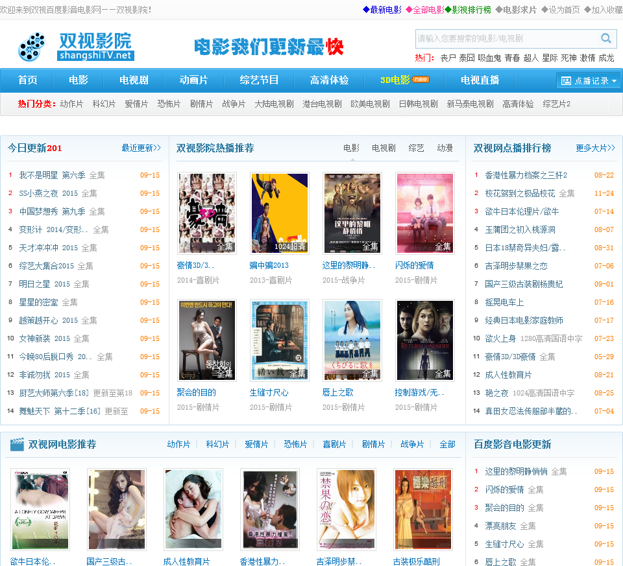Open hot category 科幻片
623x566 pixels.
point(104,104)
